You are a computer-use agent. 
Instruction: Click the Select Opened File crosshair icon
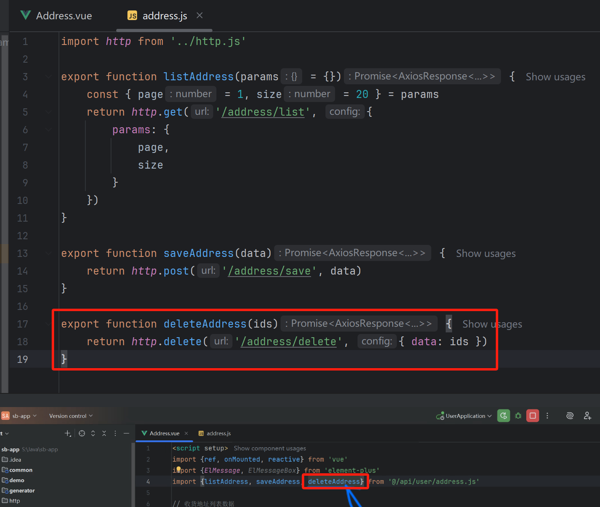(x=82, y=434)
